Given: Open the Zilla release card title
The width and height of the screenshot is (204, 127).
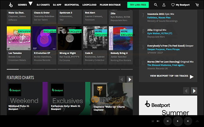Looking at the screenshot, I should click(x=113, y=14).
